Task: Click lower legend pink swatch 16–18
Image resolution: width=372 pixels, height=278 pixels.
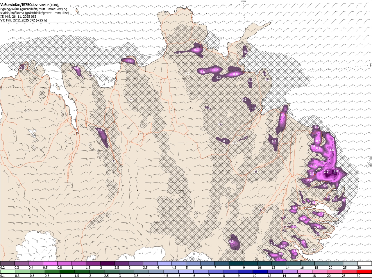Action: tap(305, 272)
